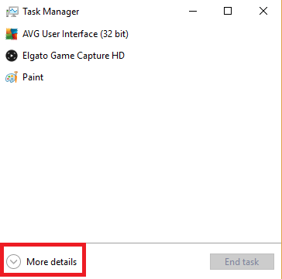Click blank row space right of Elgato entry

[201, 56]
